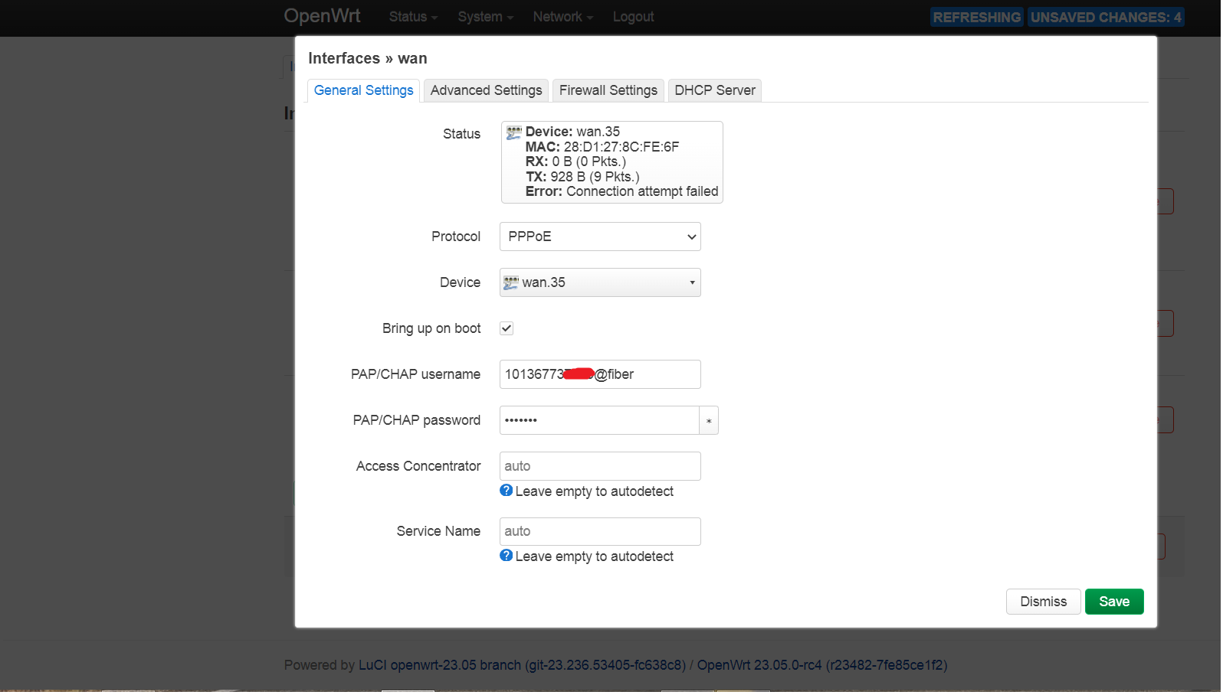Click the Dismiss button
The width and height of the screenshot is (1223, 695).
1044,602
